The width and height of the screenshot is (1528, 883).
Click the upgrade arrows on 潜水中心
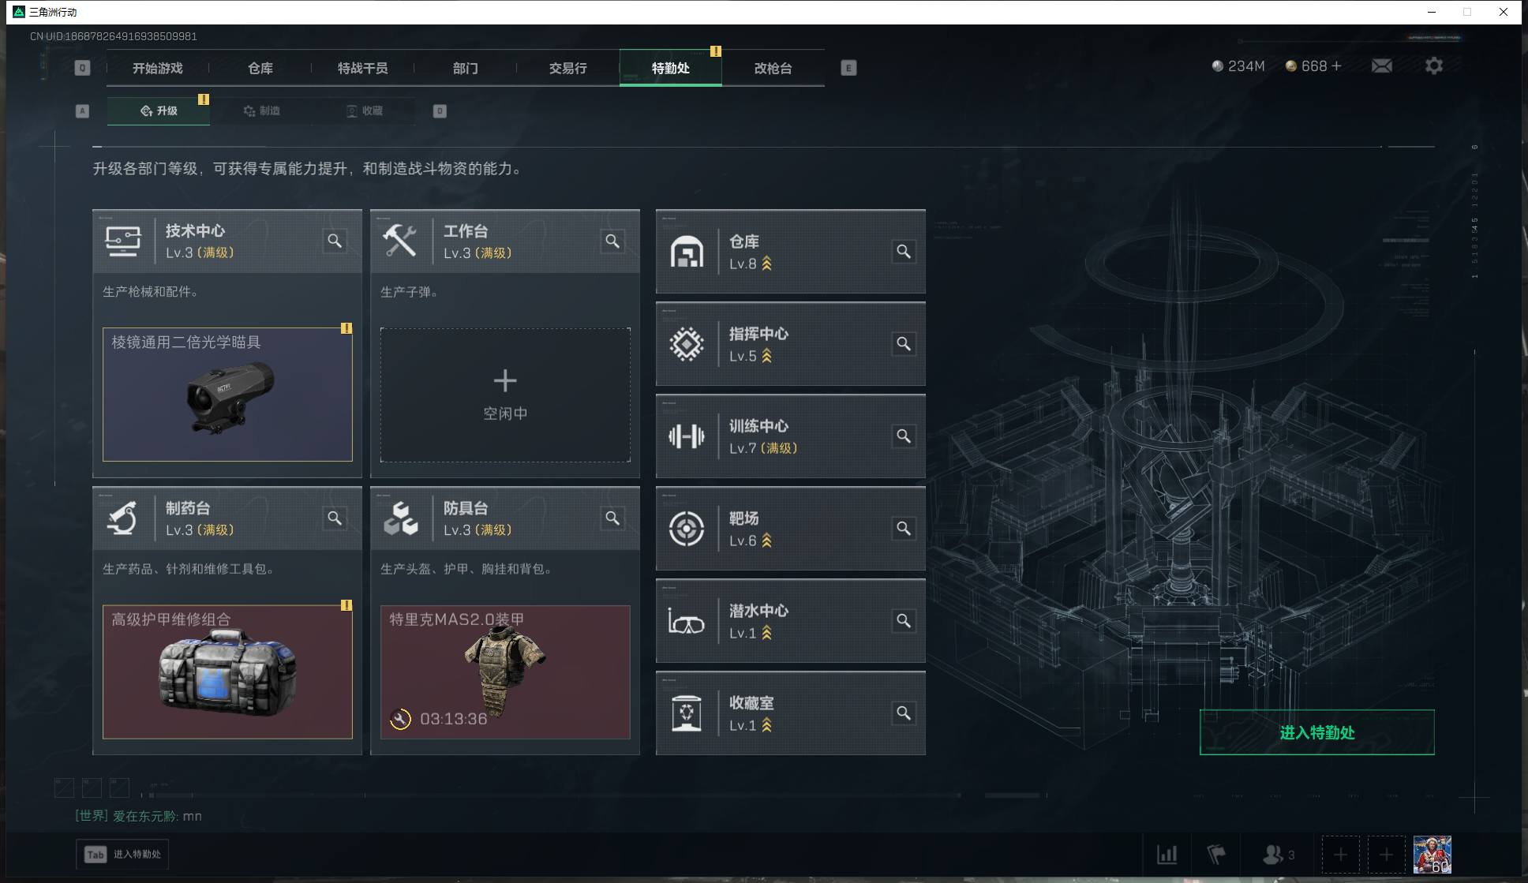point(766,633)
